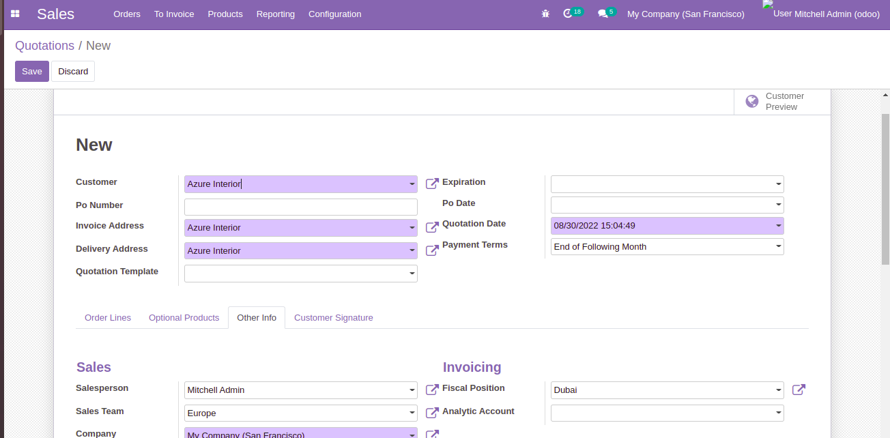Image resolution: width=890 pixels, height=438 pixels.
Task: Save the new quotation
Action: (x=31, y=71)
